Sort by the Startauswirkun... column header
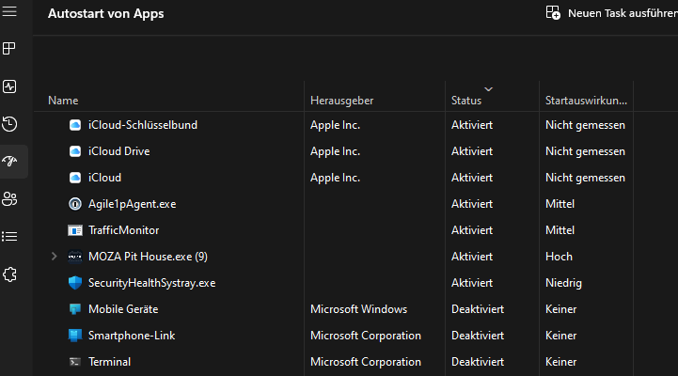Viewport: 678px width, 376px height. pos(586,101)
